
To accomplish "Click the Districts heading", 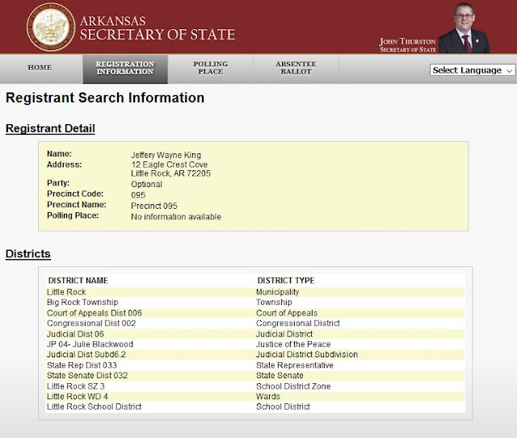I will 28,253.
